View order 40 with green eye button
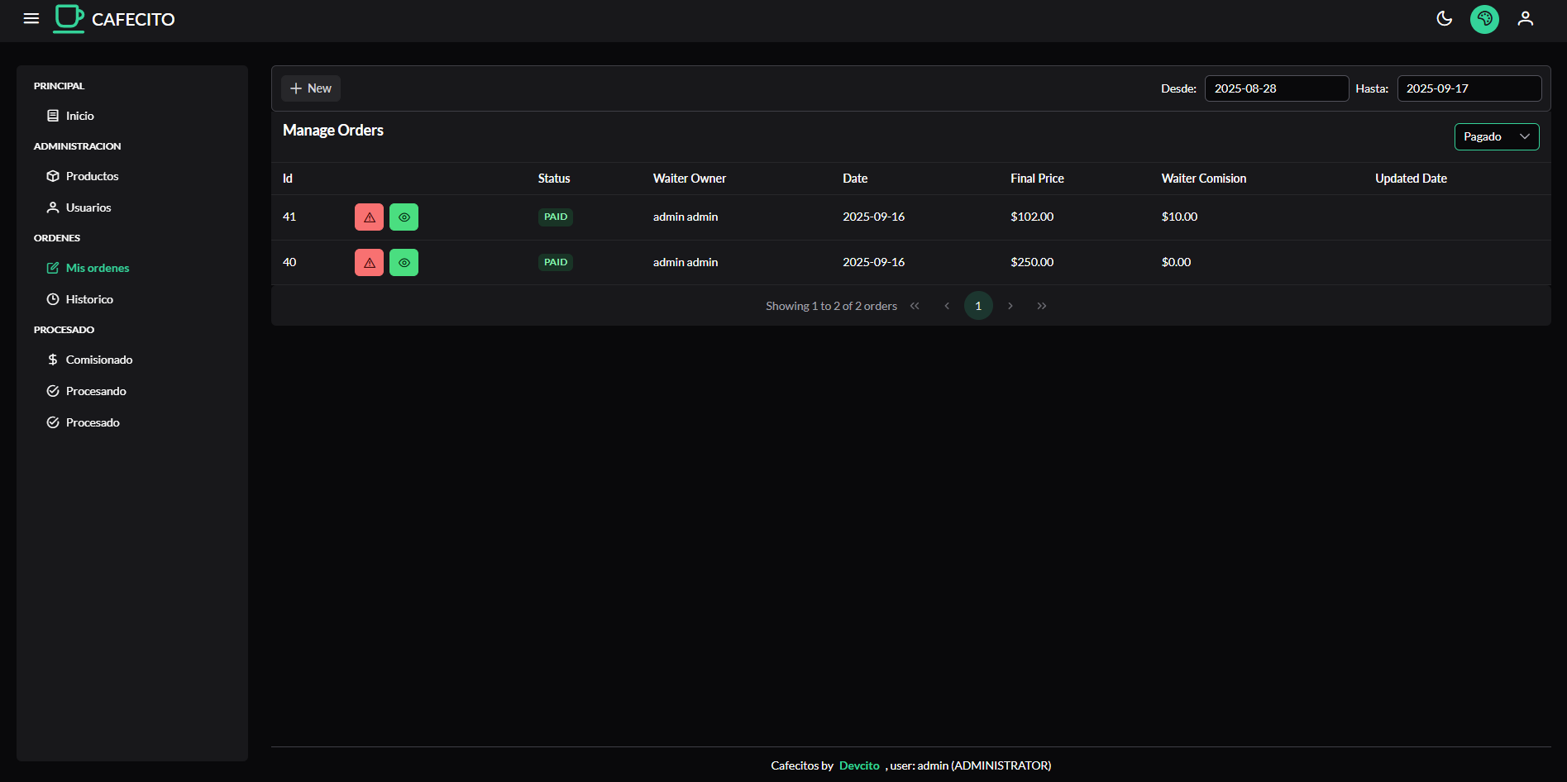1567x782 pixels. [404, 263]
